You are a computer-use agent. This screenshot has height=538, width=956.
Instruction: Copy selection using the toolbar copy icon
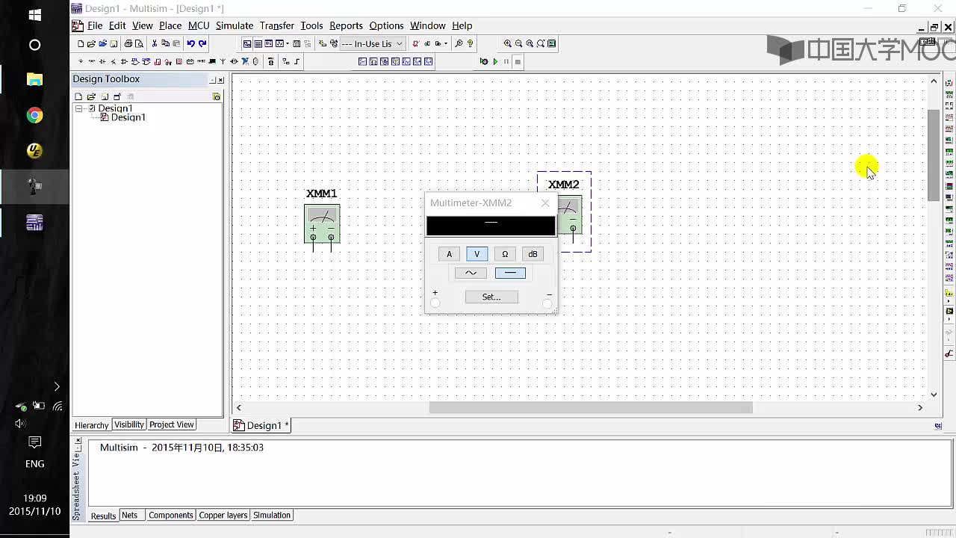point(165,43)
